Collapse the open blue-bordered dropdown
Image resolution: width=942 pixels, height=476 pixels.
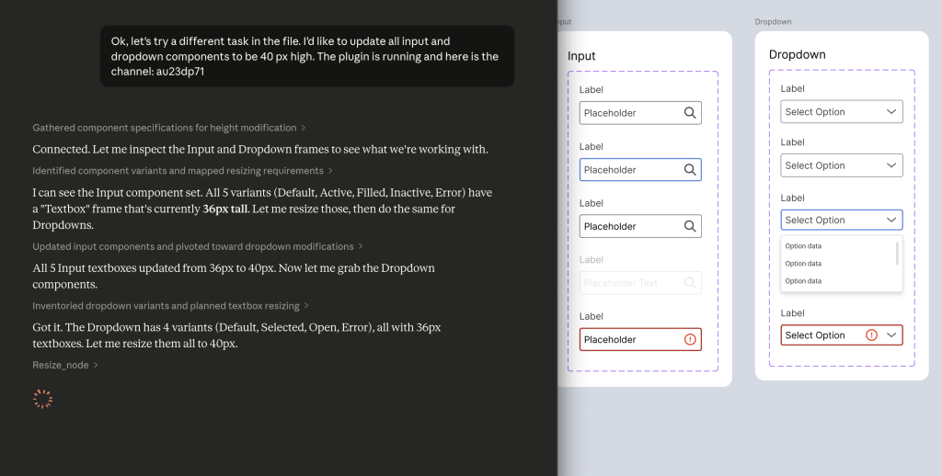click(890, 221)
